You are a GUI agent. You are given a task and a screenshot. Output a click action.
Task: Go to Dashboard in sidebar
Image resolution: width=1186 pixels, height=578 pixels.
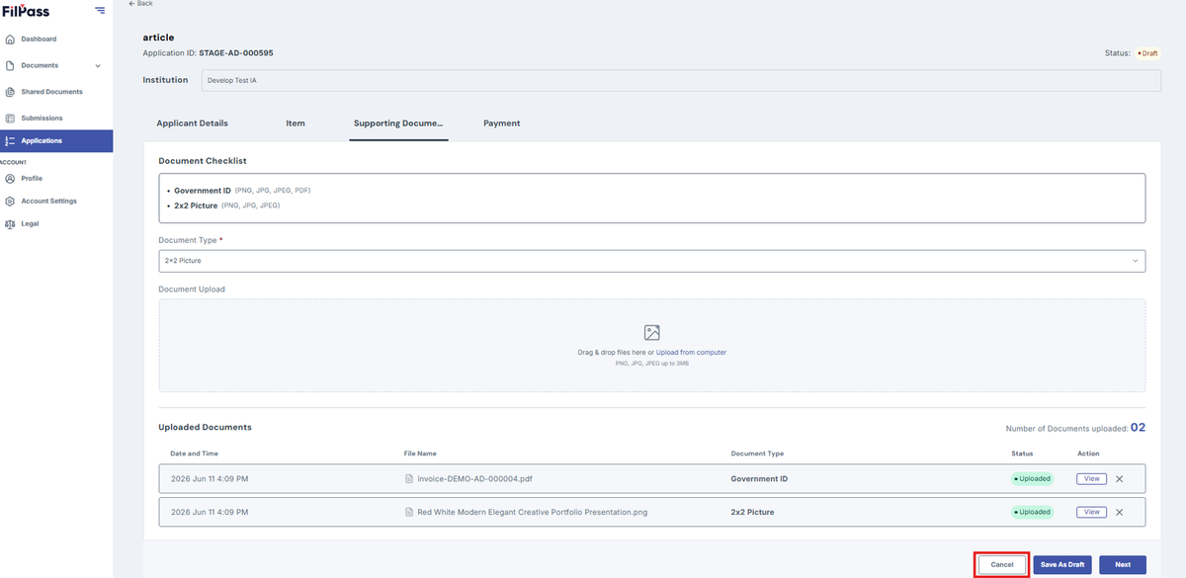[39, 40]
